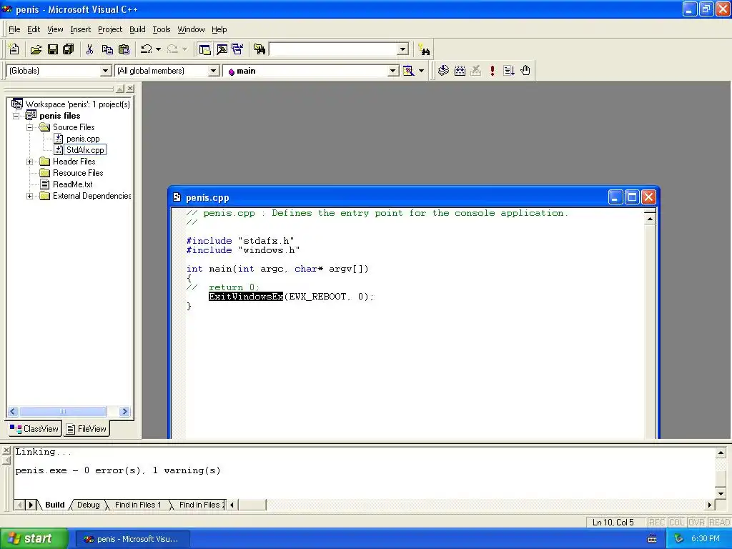Click the Find in Files icon
732x549 pixels.
(259, 49)
